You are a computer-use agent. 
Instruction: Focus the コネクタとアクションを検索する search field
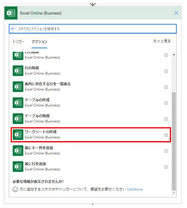93,29
